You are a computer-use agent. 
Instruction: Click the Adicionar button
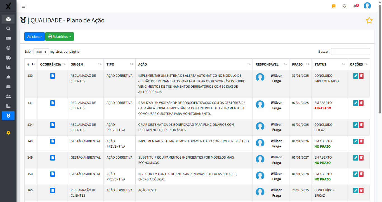click(x=34, y=37)
